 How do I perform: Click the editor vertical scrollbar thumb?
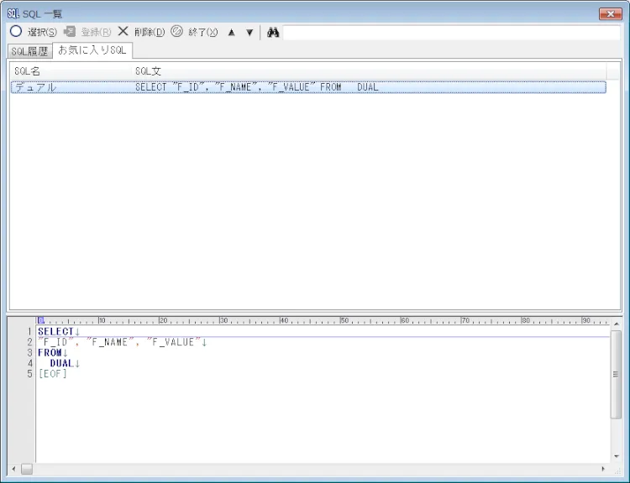[x=616, y=374]
